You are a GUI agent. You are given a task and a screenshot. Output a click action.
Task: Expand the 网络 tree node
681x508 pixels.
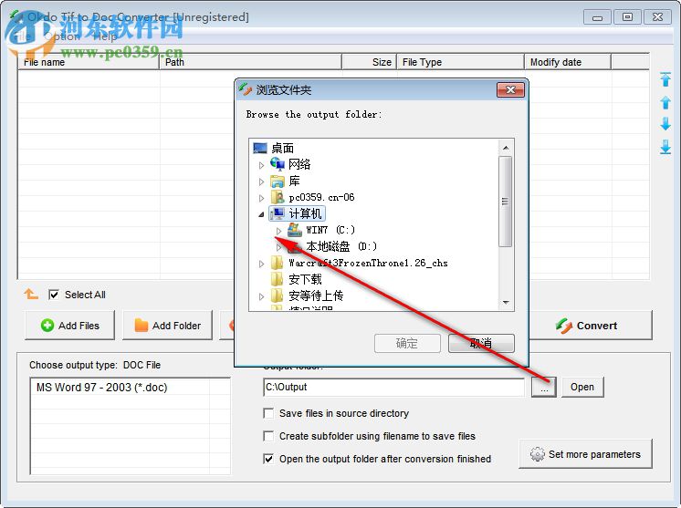click(x=261, y=165)
